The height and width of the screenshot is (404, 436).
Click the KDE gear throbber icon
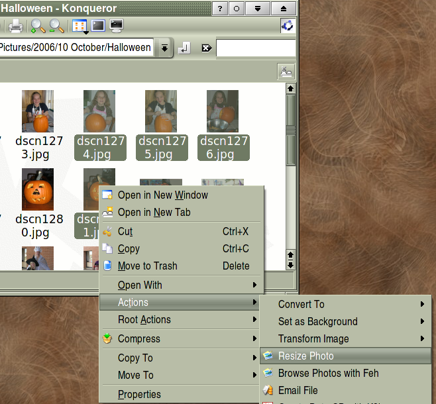288,26
